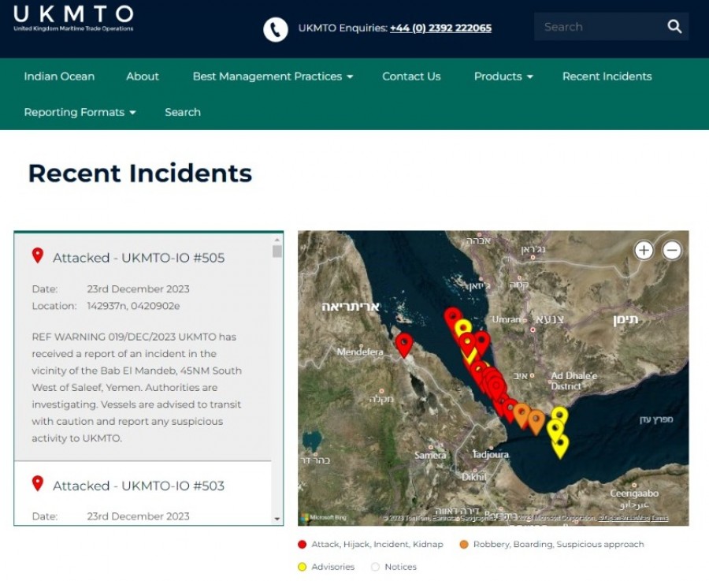Toggle the Advisories legend filter

[302, 567]
